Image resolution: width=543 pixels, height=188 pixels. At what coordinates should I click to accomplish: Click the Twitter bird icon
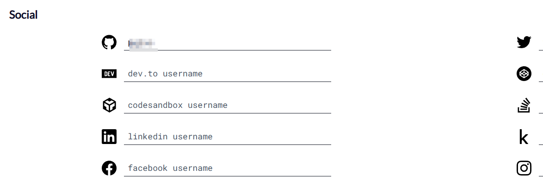(x=524, y=42)
